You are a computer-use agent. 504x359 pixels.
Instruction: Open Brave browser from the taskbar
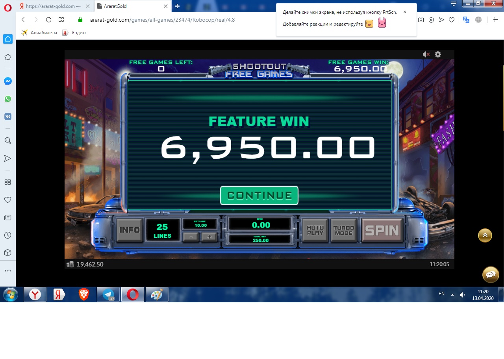tap(83, 294)
